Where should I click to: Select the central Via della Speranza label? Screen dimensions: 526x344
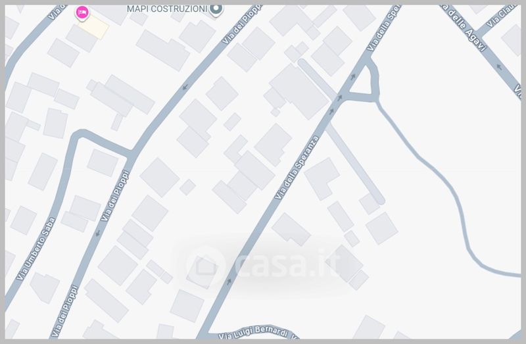297,167
